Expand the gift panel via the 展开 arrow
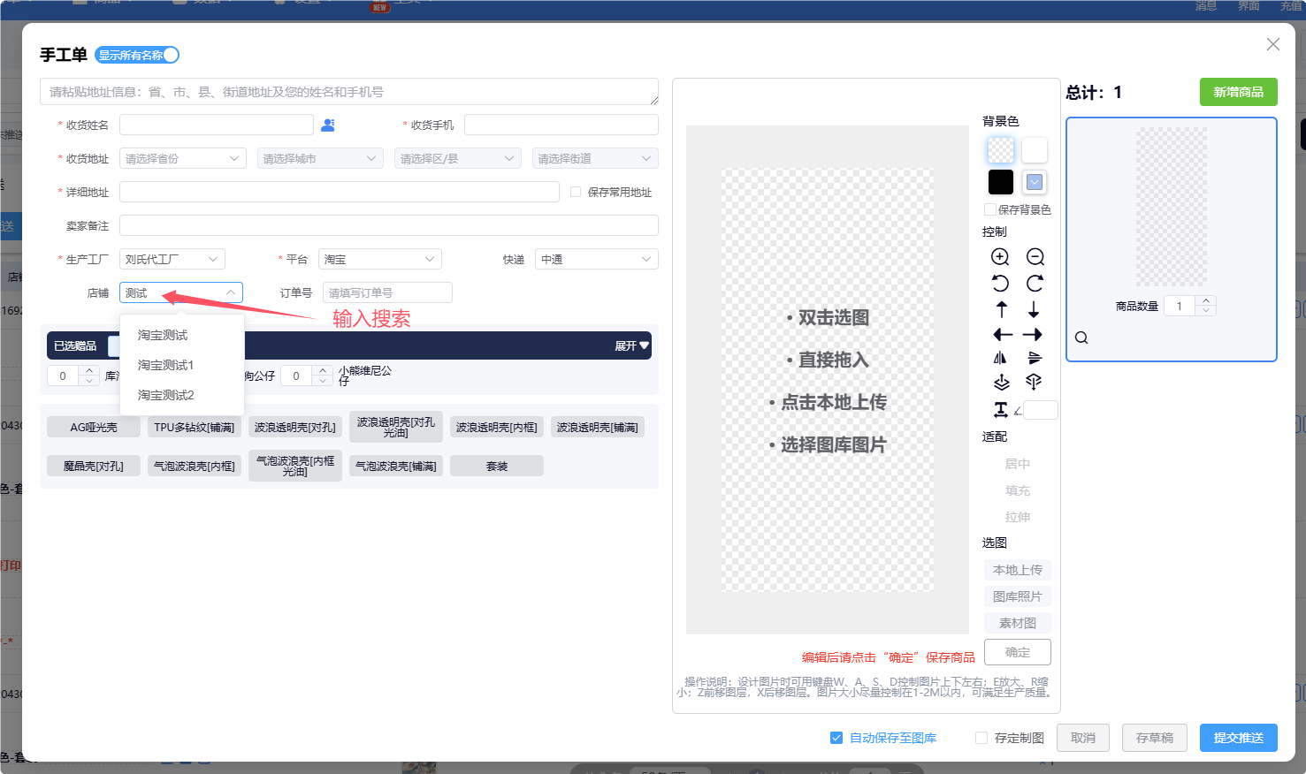The width and height of the screenshot is (1306, 774). coord(631,345)
